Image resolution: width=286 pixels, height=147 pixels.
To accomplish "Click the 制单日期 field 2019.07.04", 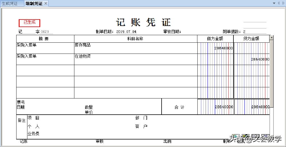I will coord(126,32).
